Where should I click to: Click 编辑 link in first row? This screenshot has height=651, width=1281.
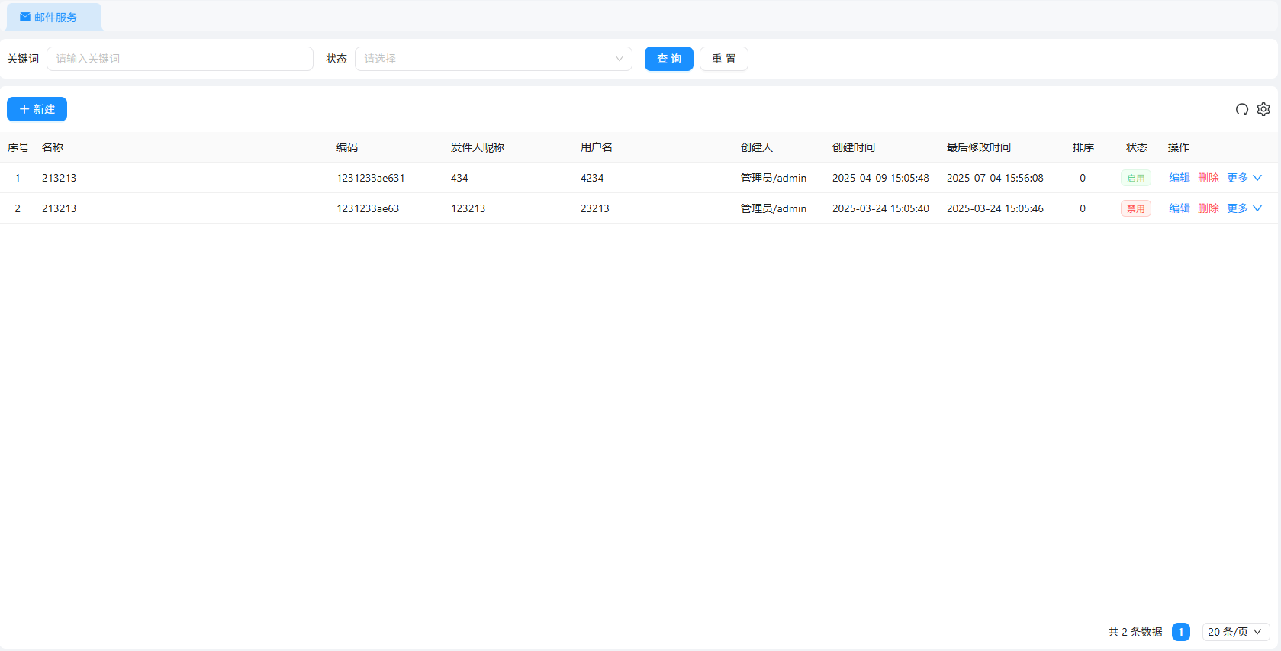1179,178
